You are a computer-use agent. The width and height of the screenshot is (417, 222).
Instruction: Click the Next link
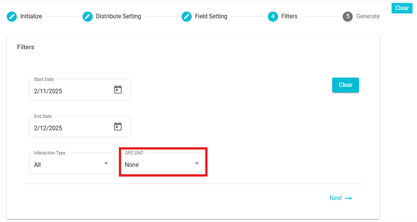[x=340, y=198]
